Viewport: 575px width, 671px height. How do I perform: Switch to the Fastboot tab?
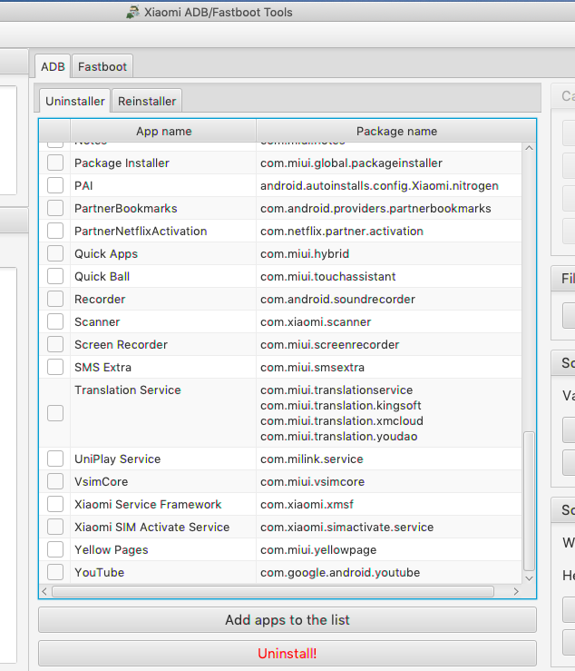click(102, 67)
